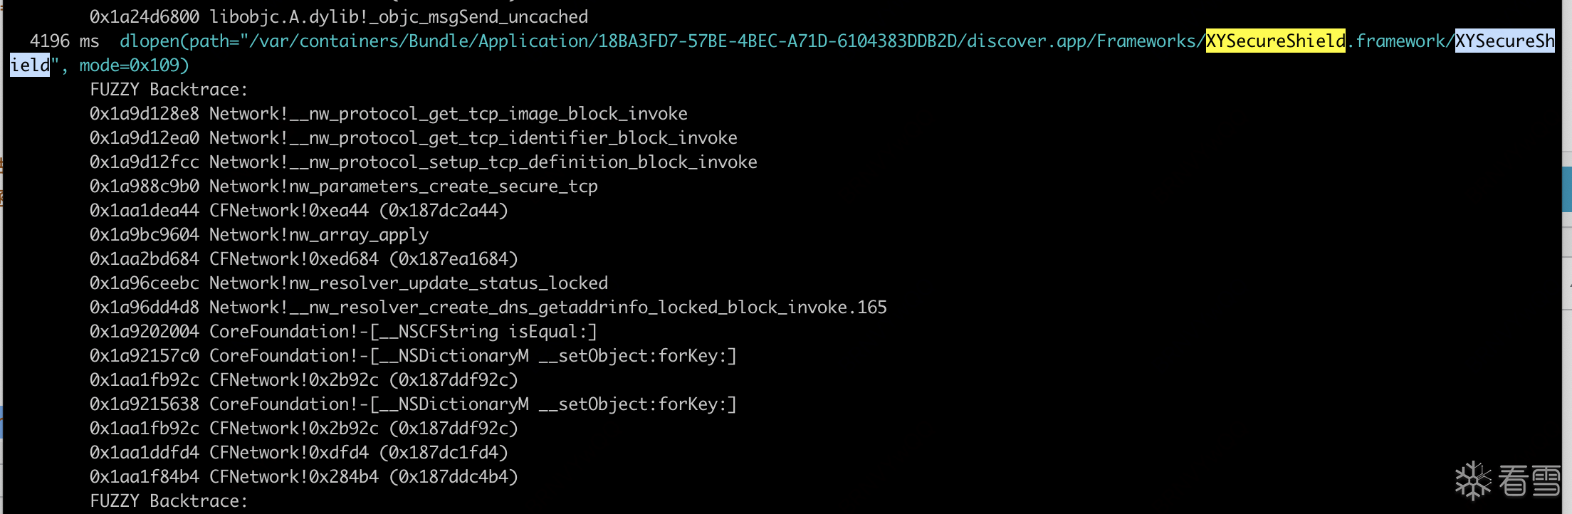Click the last FUZZY Backtrace heading at bottom
The width and height of the screenshot is (1572, 514).
click(x=169, y=501)
